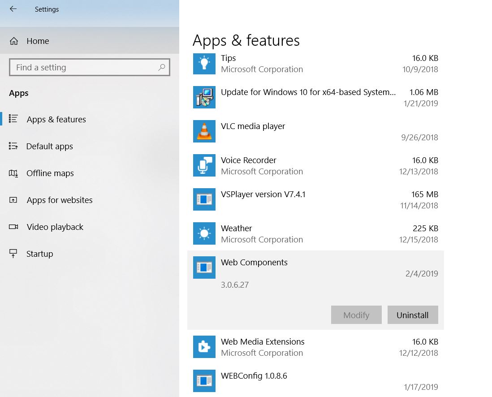Click the Apps & features sidebar icon
Image resolution: width=492 pixels, height=397 pixels.
[13, 119]
